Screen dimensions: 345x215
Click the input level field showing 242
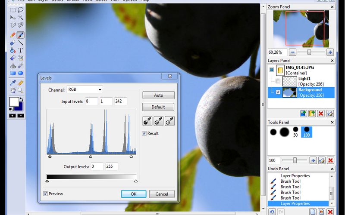click(x=121, y=101)
